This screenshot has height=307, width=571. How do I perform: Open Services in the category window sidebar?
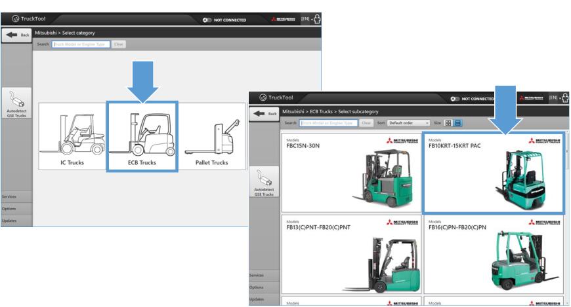tap(16, 196)
